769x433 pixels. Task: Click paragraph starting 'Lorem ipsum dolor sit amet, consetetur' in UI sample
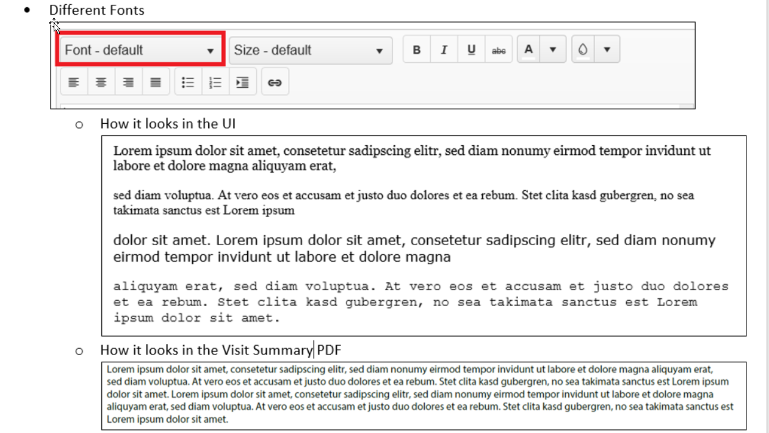click(x=412, y=158)
